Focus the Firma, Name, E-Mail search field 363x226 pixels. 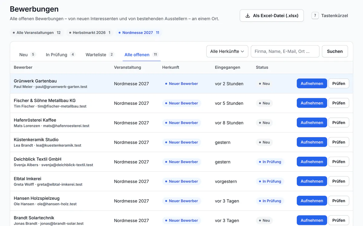(x=285, y=52)
